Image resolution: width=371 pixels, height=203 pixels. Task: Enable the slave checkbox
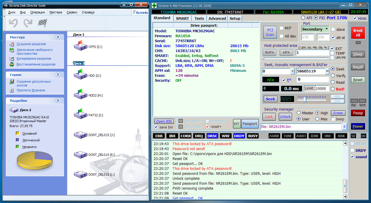(x=333, y=29)
